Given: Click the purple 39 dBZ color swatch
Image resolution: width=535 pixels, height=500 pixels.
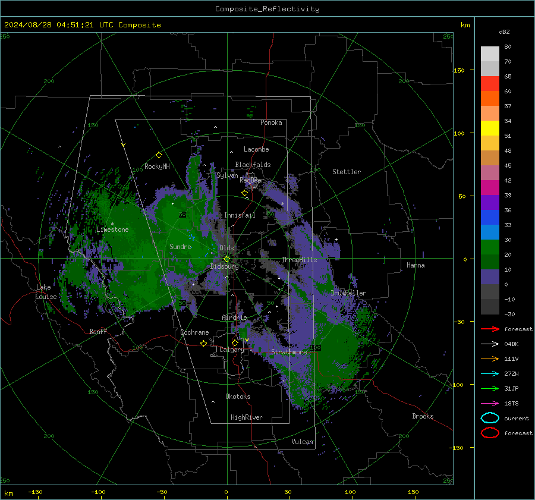Looking at the screenshot, I should (490, 202).
